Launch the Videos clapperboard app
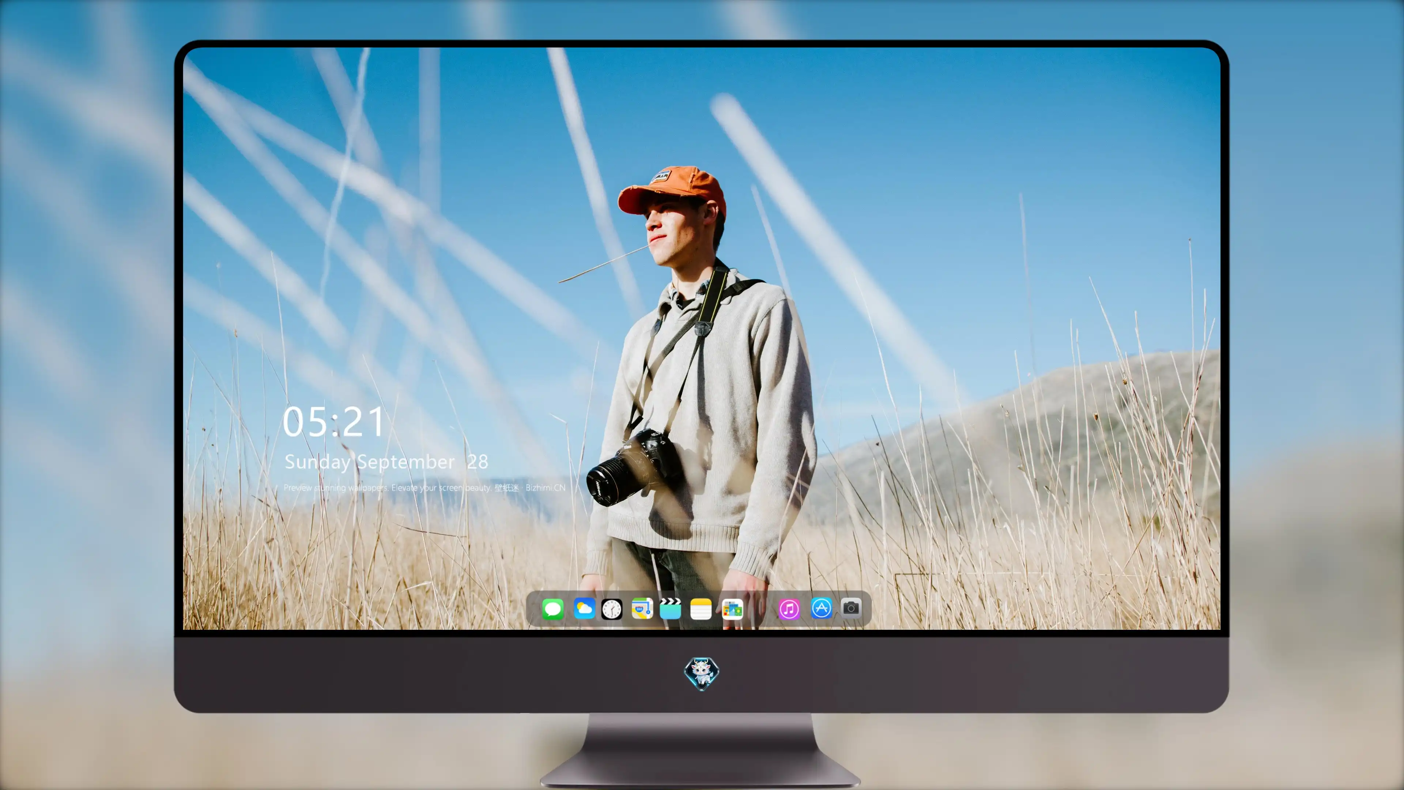 click(671, 609)
